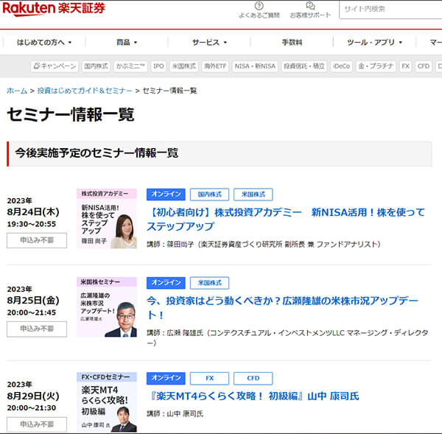Open 投資はじめてガイド＆セミナー breadcrumb link
The image size is (442, 434).
pos(85,91)
